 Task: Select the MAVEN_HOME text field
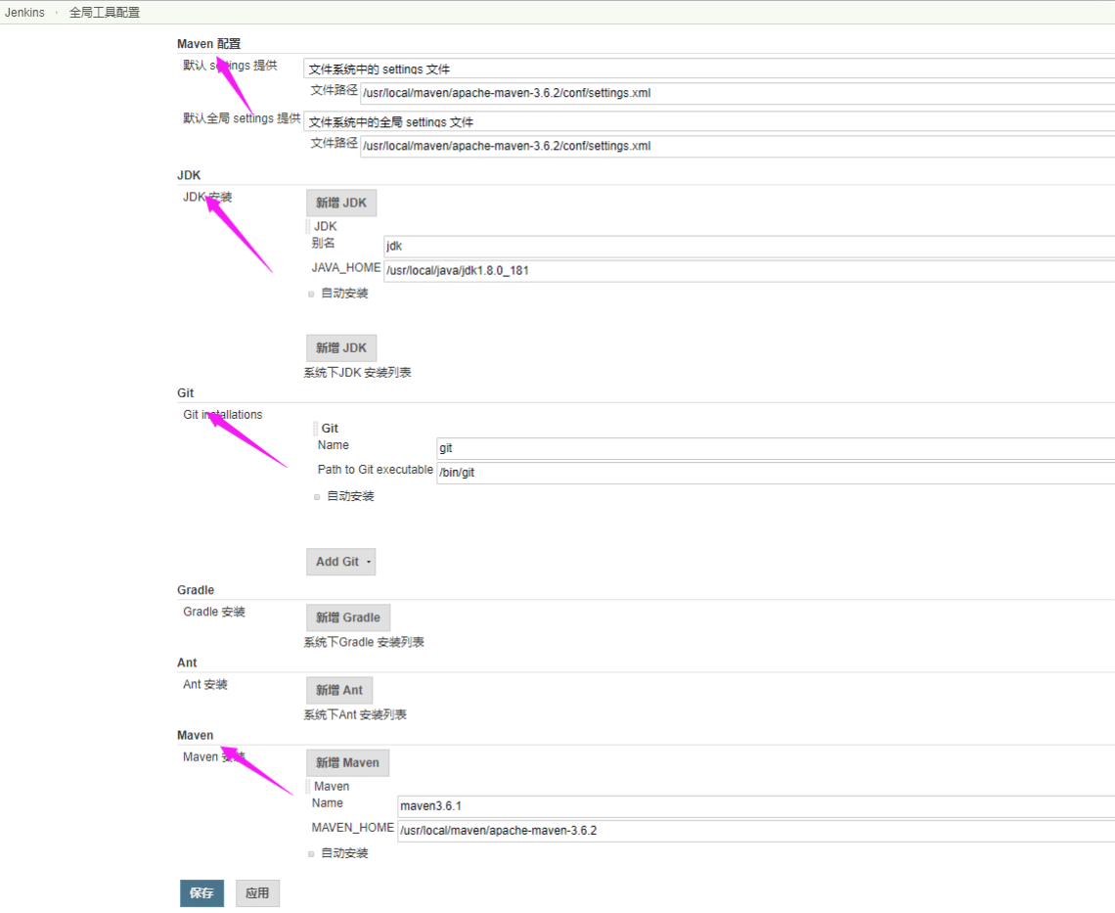click(x=755, y=831)
